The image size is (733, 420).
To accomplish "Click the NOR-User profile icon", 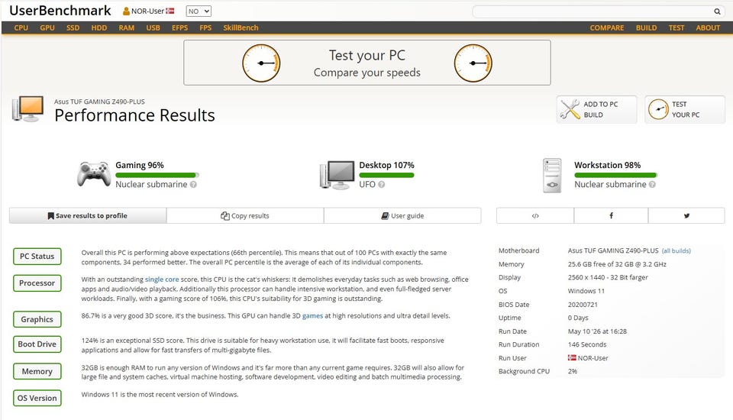I will (x=126, y=11).
